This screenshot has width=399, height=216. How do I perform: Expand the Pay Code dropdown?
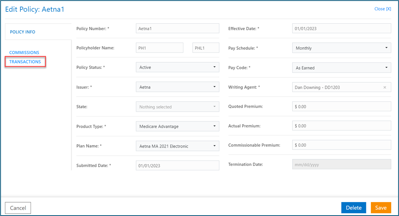coord(342,68)
